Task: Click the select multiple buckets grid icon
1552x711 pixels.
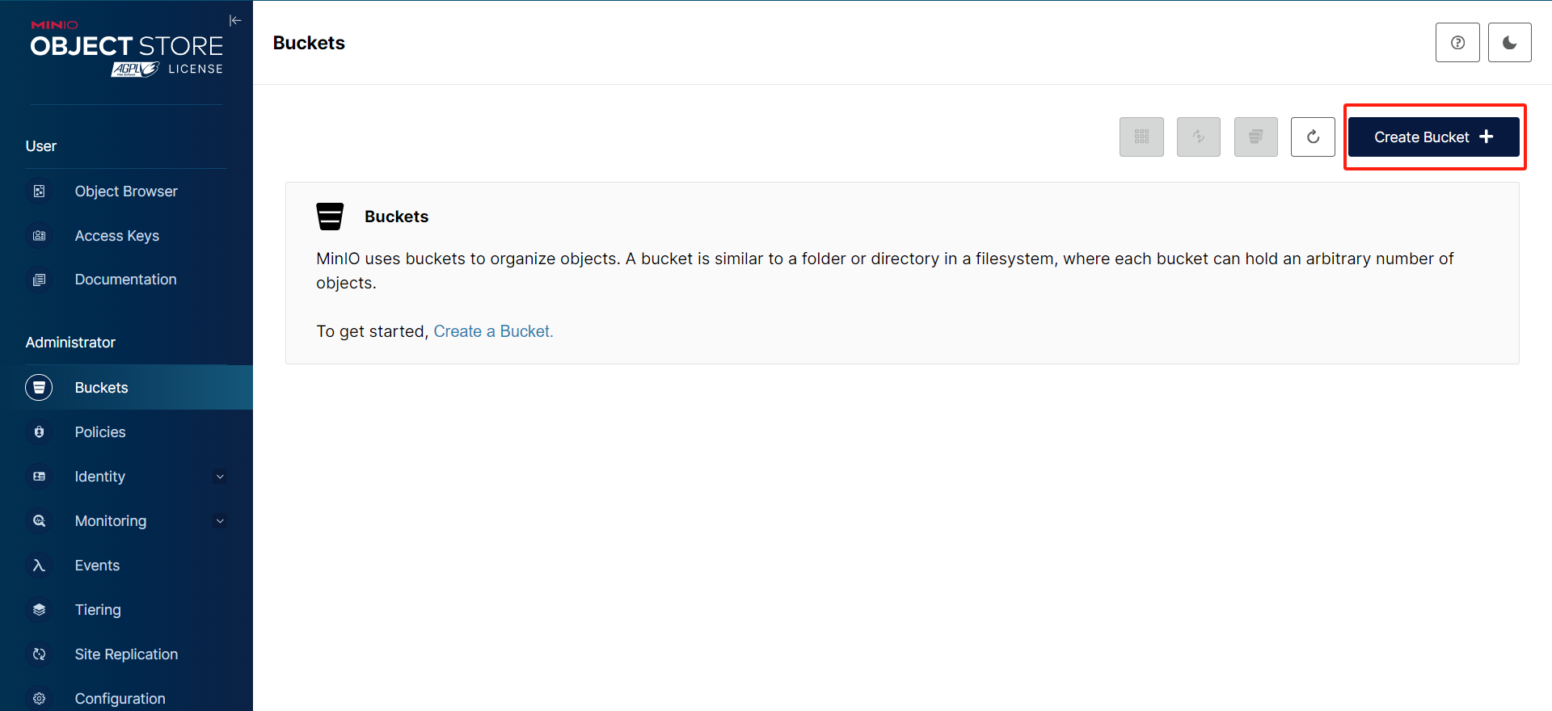Action: 1141,137
